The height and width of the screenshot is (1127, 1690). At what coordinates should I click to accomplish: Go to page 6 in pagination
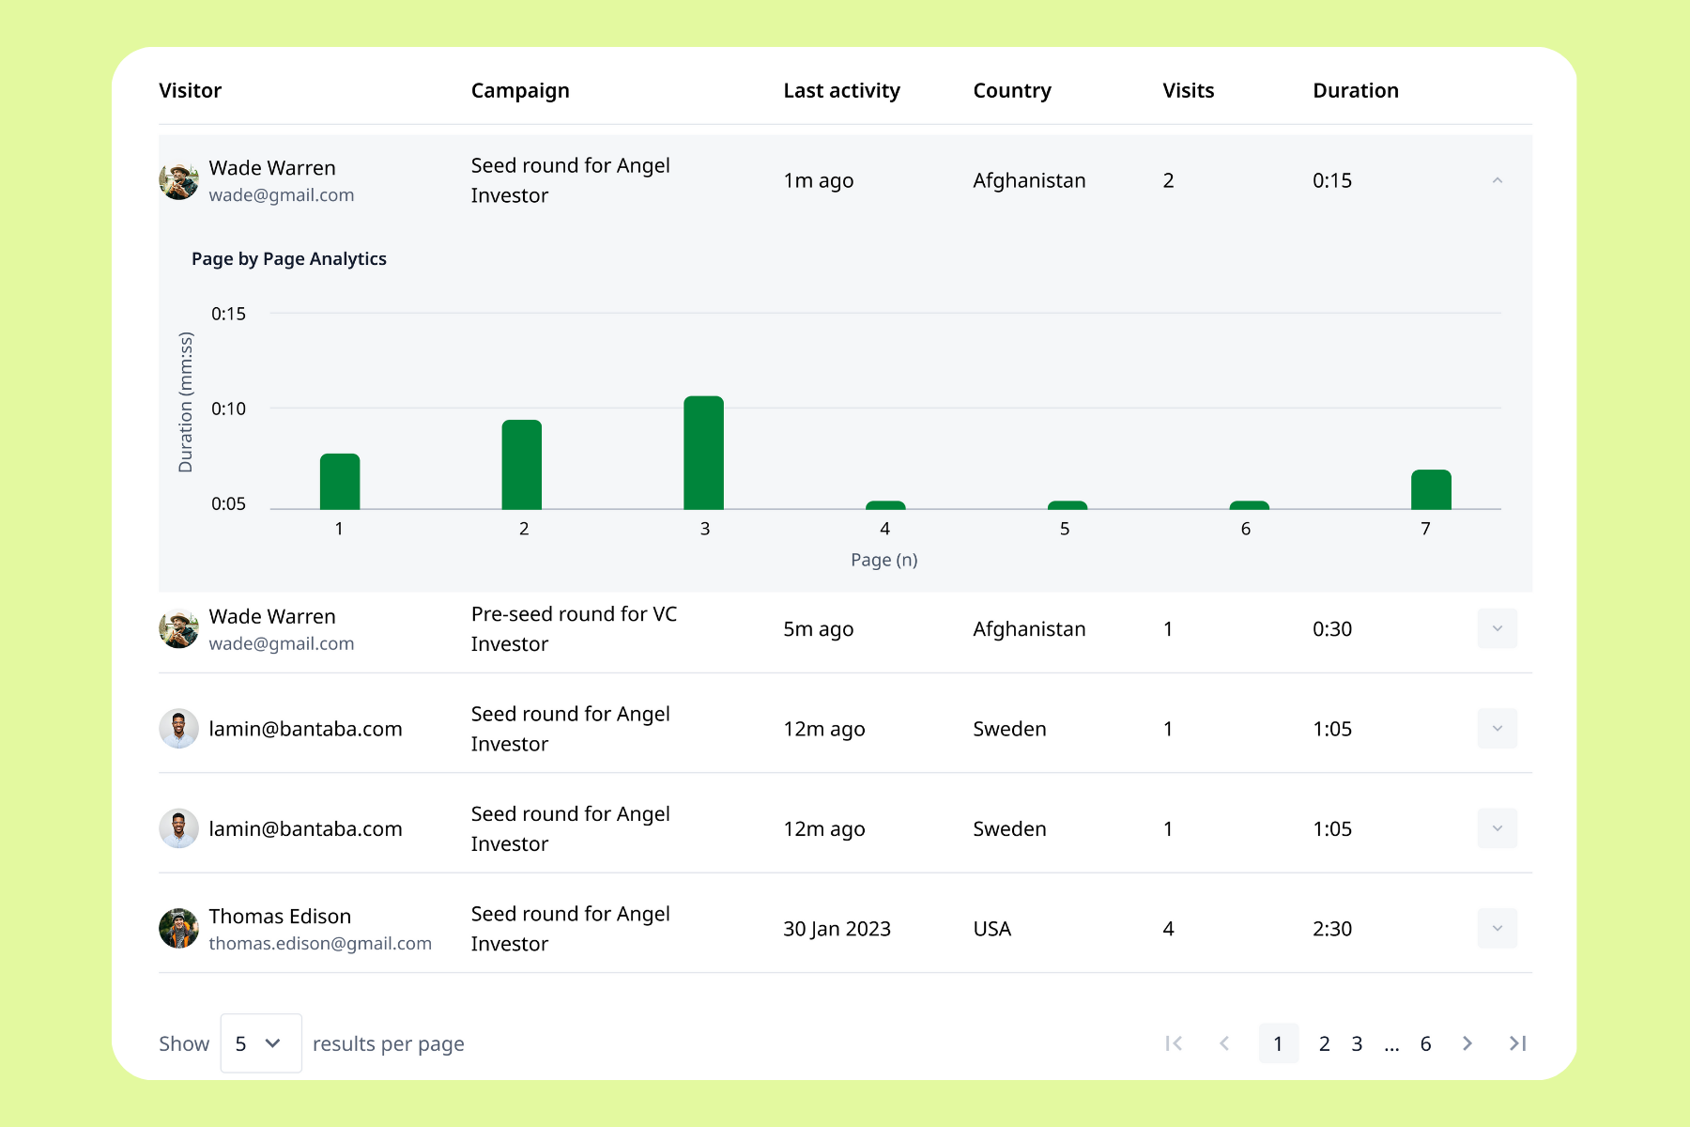[1425, 1043]
